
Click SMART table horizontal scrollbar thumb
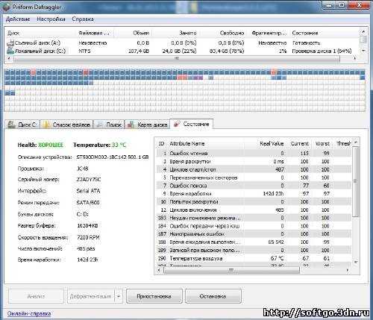point(231,270)
